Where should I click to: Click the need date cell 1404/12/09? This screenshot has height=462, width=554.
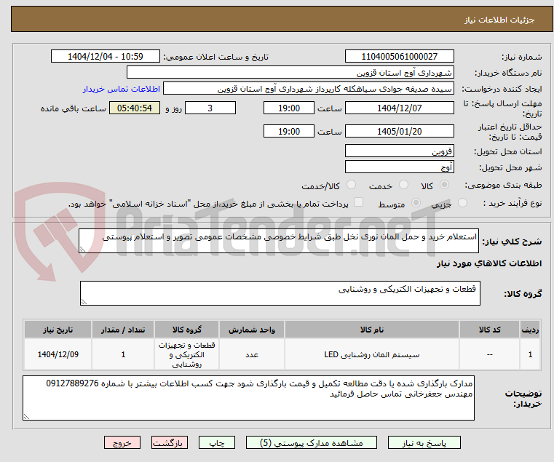(58, 354)
